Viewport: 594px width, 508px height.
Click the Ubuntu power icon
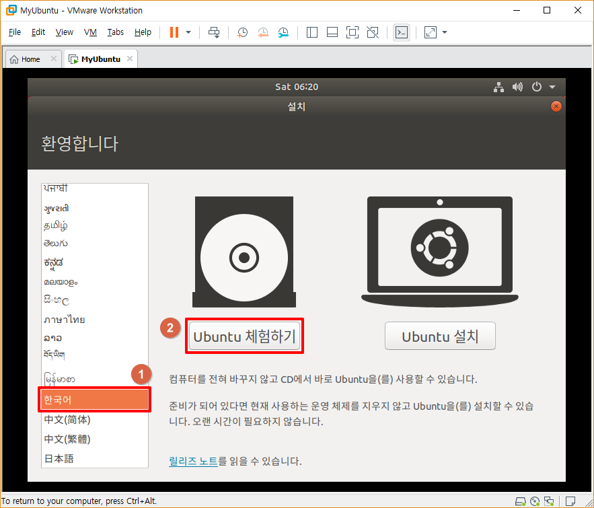click(537, 87)
